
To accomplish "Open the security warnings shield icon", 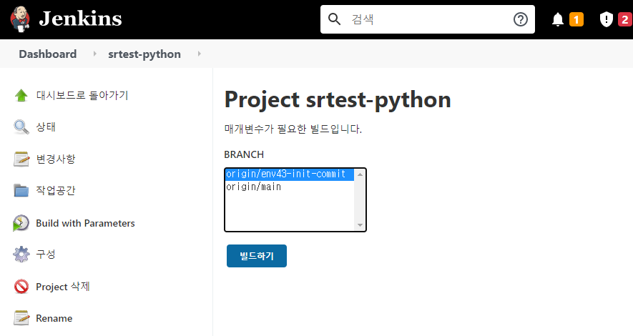I will [x=606, y=19].
